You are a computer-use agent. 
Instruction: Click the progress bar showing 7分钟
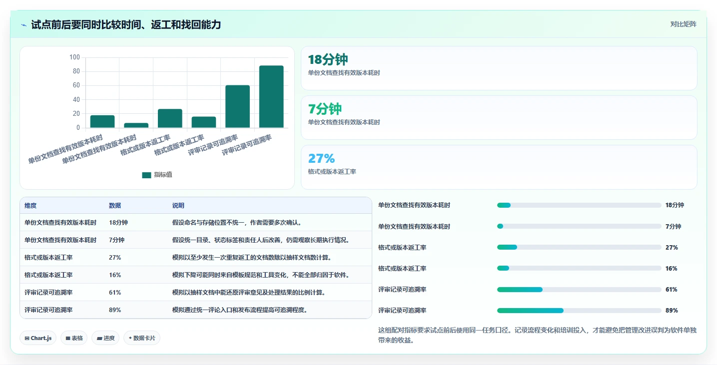tap(579, 226)
